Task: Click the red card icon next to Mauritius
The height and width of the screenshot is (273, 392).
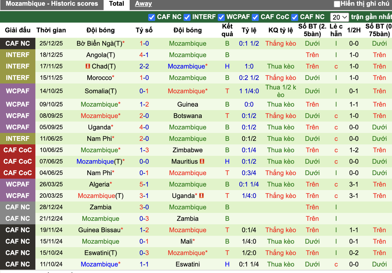Action: click(202, 161)
